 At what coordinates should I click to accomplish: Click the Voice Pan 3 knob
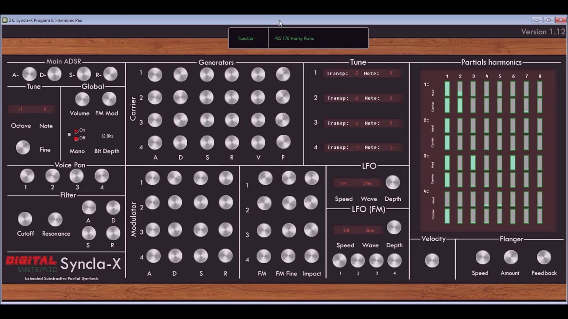click(x=76, y=176)
